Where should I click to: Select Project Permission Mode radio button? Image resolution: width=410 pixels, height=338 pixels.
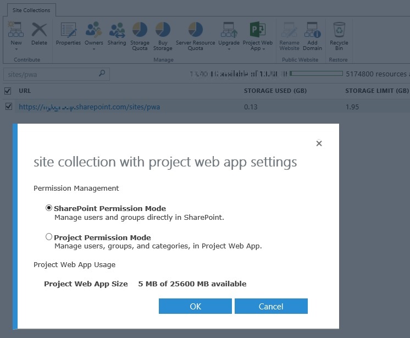pyautogui.click(x=48, y=237)
